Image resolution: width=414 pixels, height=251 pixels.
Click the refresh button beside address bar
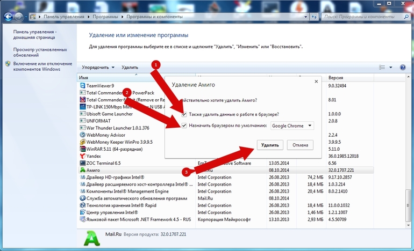pyautogui.click(x=314, y=17)
